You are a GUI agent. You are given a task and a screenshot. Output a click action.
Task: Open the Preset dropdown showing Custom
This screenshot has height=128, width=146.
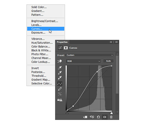89,55
